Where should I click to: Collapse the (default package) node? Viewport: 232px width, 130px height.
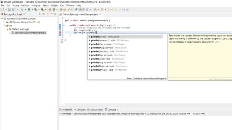pyautogui.click(x=7, y=29)
